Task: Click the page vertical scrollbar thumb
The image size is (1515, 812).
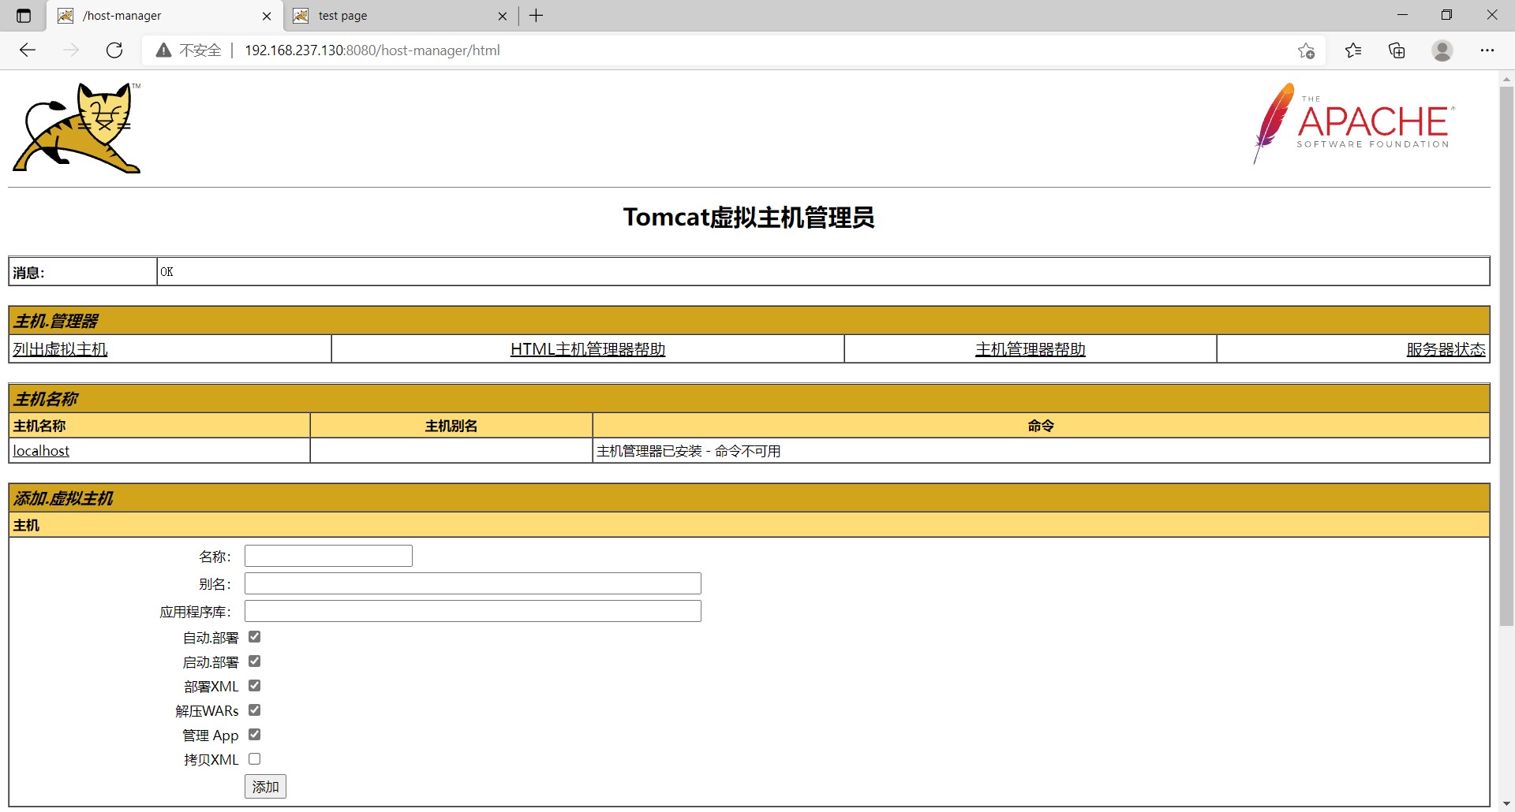Action: [x=1506, y=356]
